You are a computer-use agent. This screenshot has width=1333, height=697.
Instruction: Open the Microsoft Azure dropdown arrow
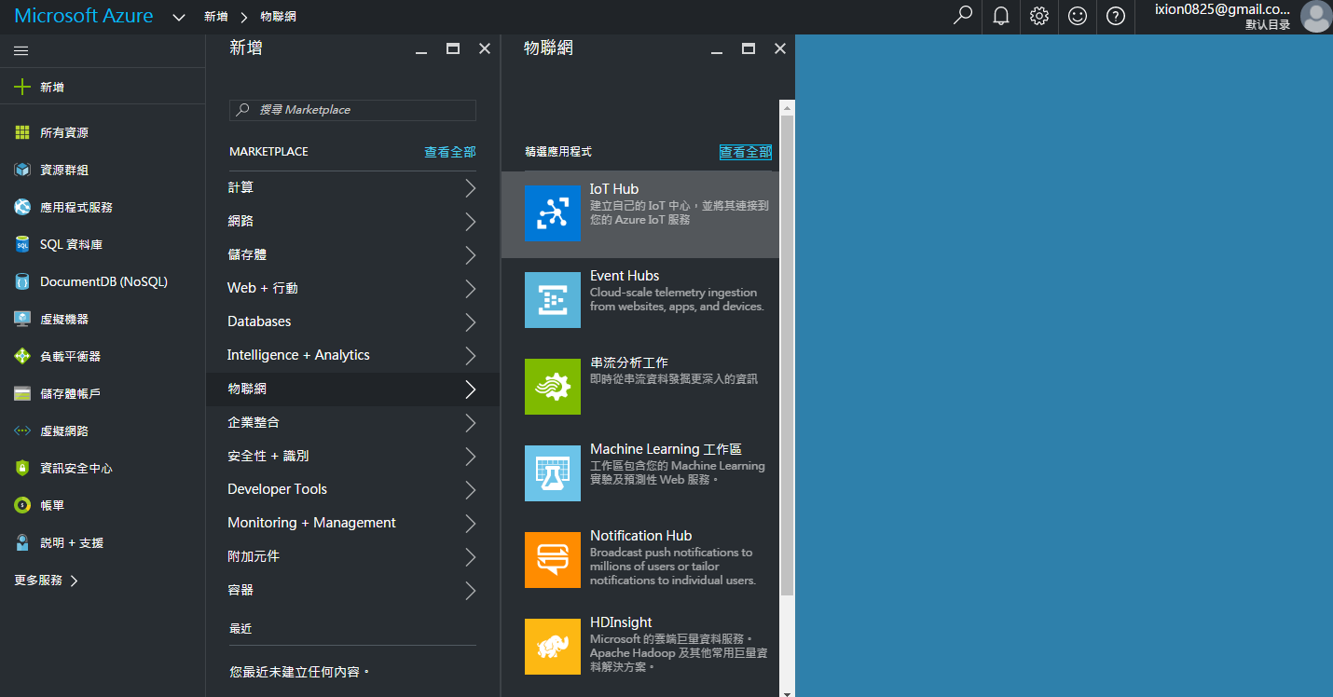coord(179,17)
